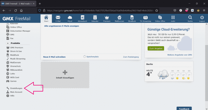Click the Speicherplatz link
The width and height of the screenshot is (208, 110).
pyautogui.click(x=91, y=57)
